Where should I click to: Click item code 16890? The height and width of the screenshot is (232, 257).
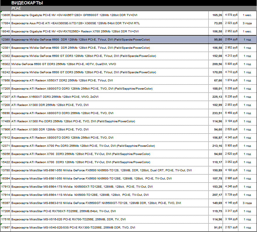click(6, 113)
